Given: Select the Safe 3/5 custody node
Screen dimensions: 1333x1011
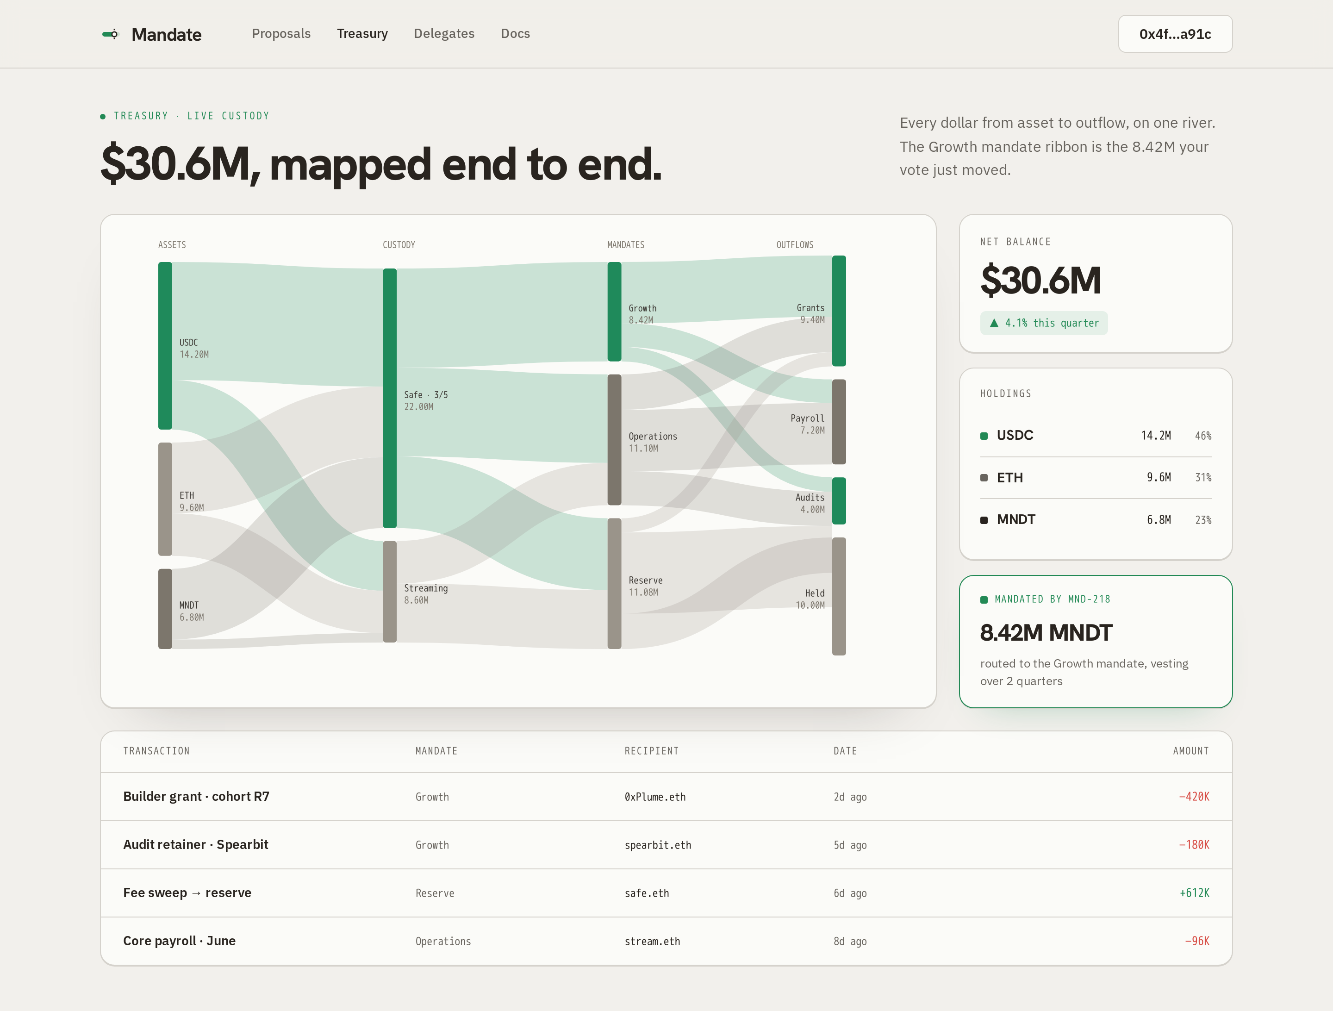Looking at the screenshot, I should pos(389,398).
